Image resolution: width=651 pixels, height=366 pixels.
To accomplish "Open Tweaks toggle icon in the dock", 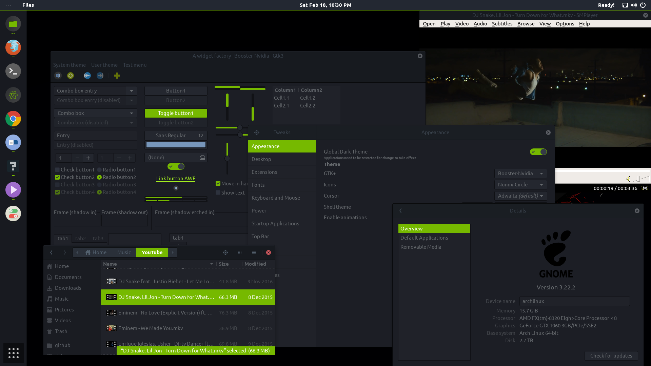I will tap(13, 213).
